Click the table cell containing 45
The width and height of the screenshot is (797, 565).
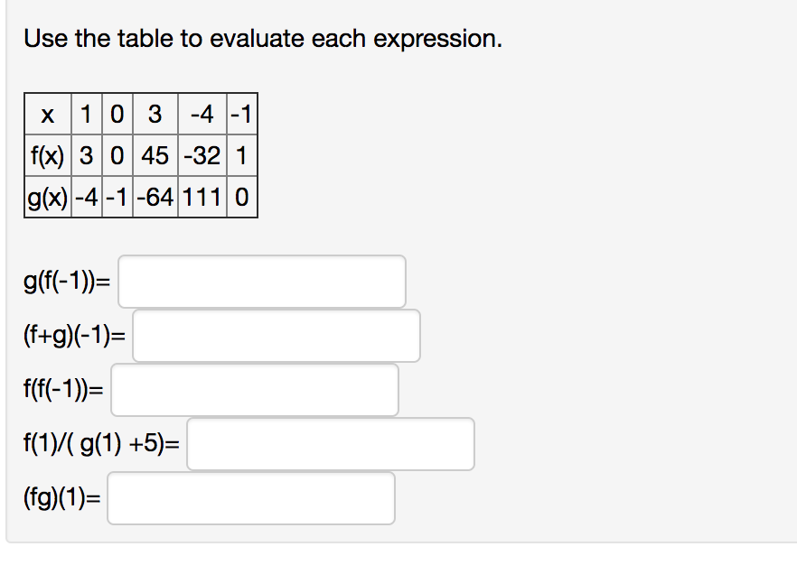[x=155, y=155]
